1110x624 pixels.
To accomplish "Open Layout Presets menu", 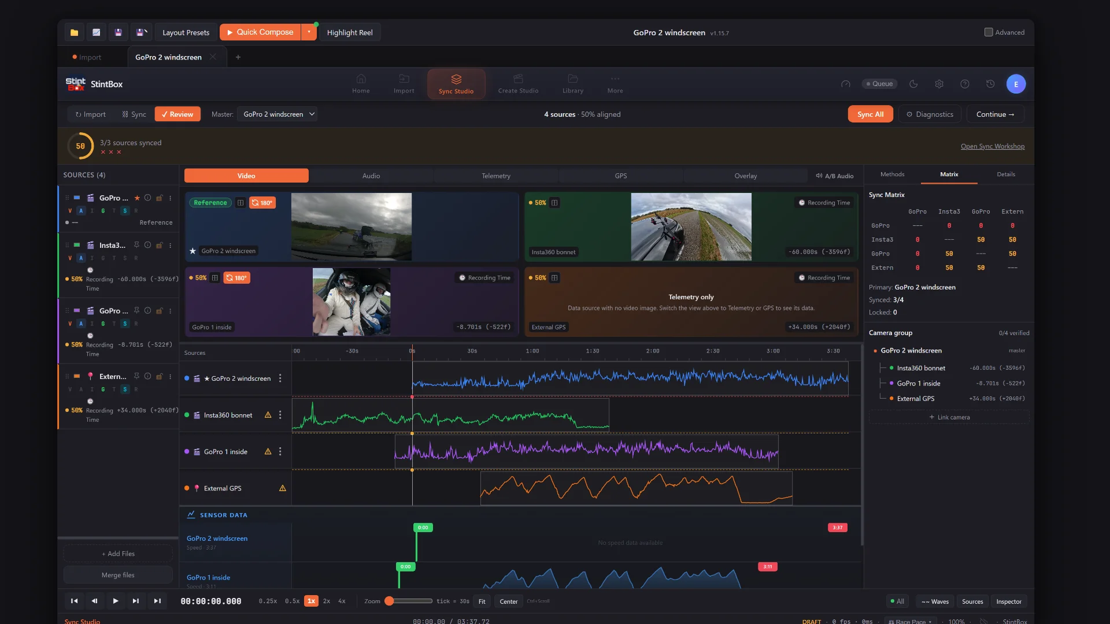I will pyautogui.click(x=186, y=32).
